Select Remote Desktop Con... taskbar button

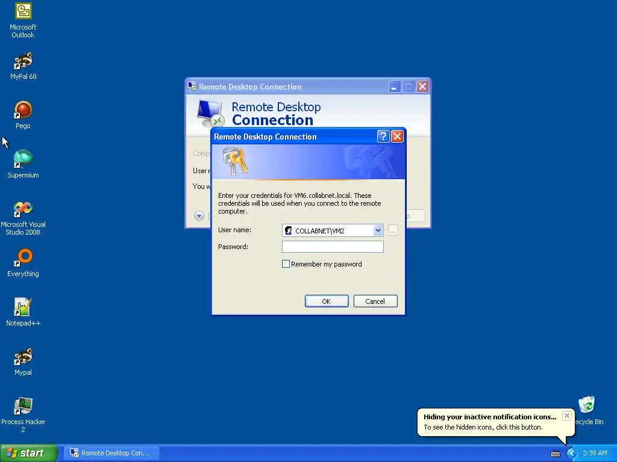(x=111, y=453)
